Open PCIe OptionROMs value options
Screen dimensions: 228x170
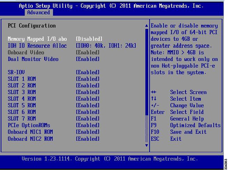pos(88,125)
